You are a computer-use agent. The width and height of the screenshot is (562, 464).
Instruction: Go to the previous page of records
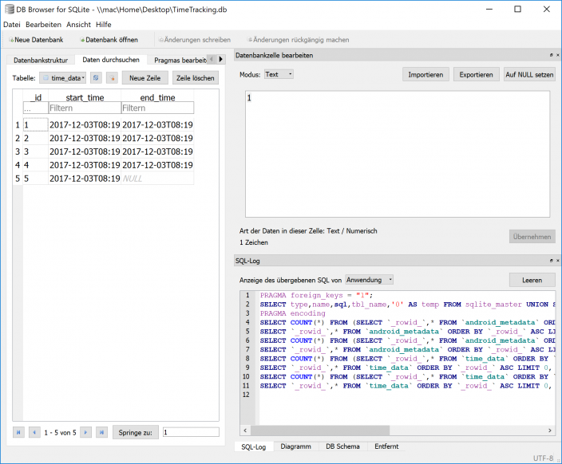[x=34, y=432]
